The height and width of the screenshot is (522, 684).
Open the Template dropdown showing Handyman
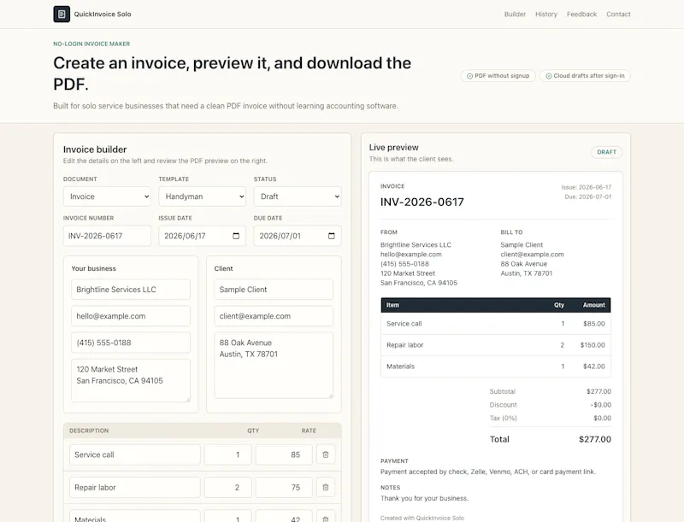pyautogui.click(x=202, y=196)
